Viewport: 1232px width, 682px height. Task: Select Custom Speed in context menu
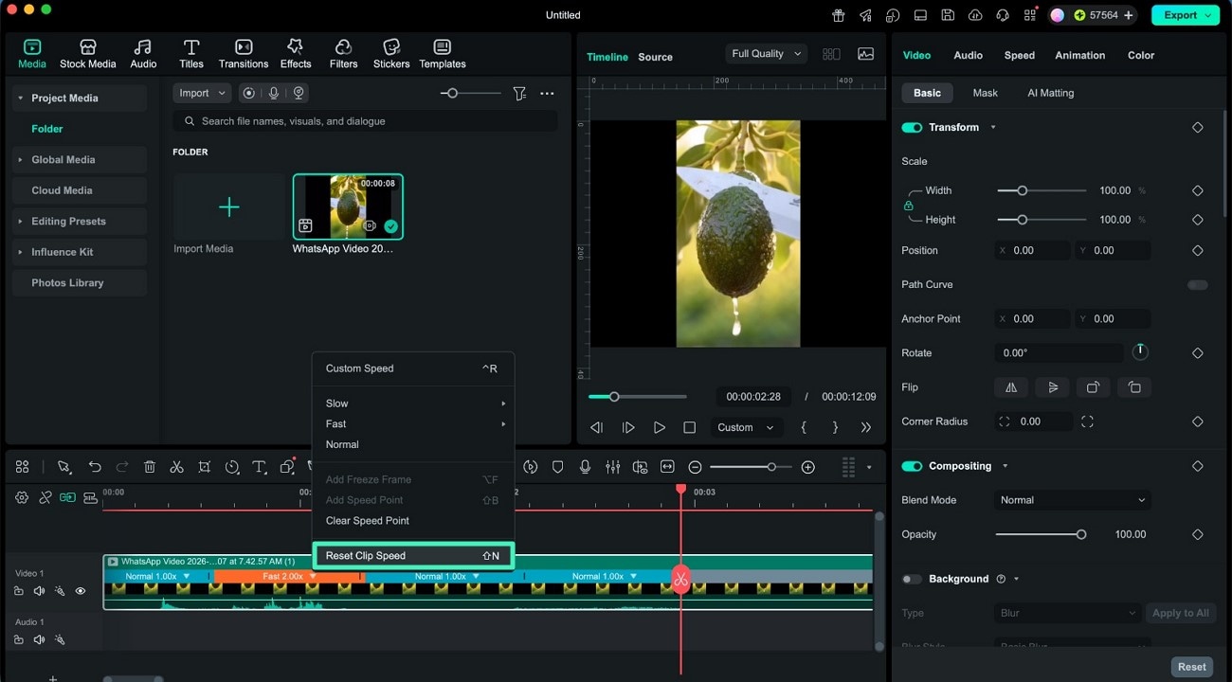point(412,368)
